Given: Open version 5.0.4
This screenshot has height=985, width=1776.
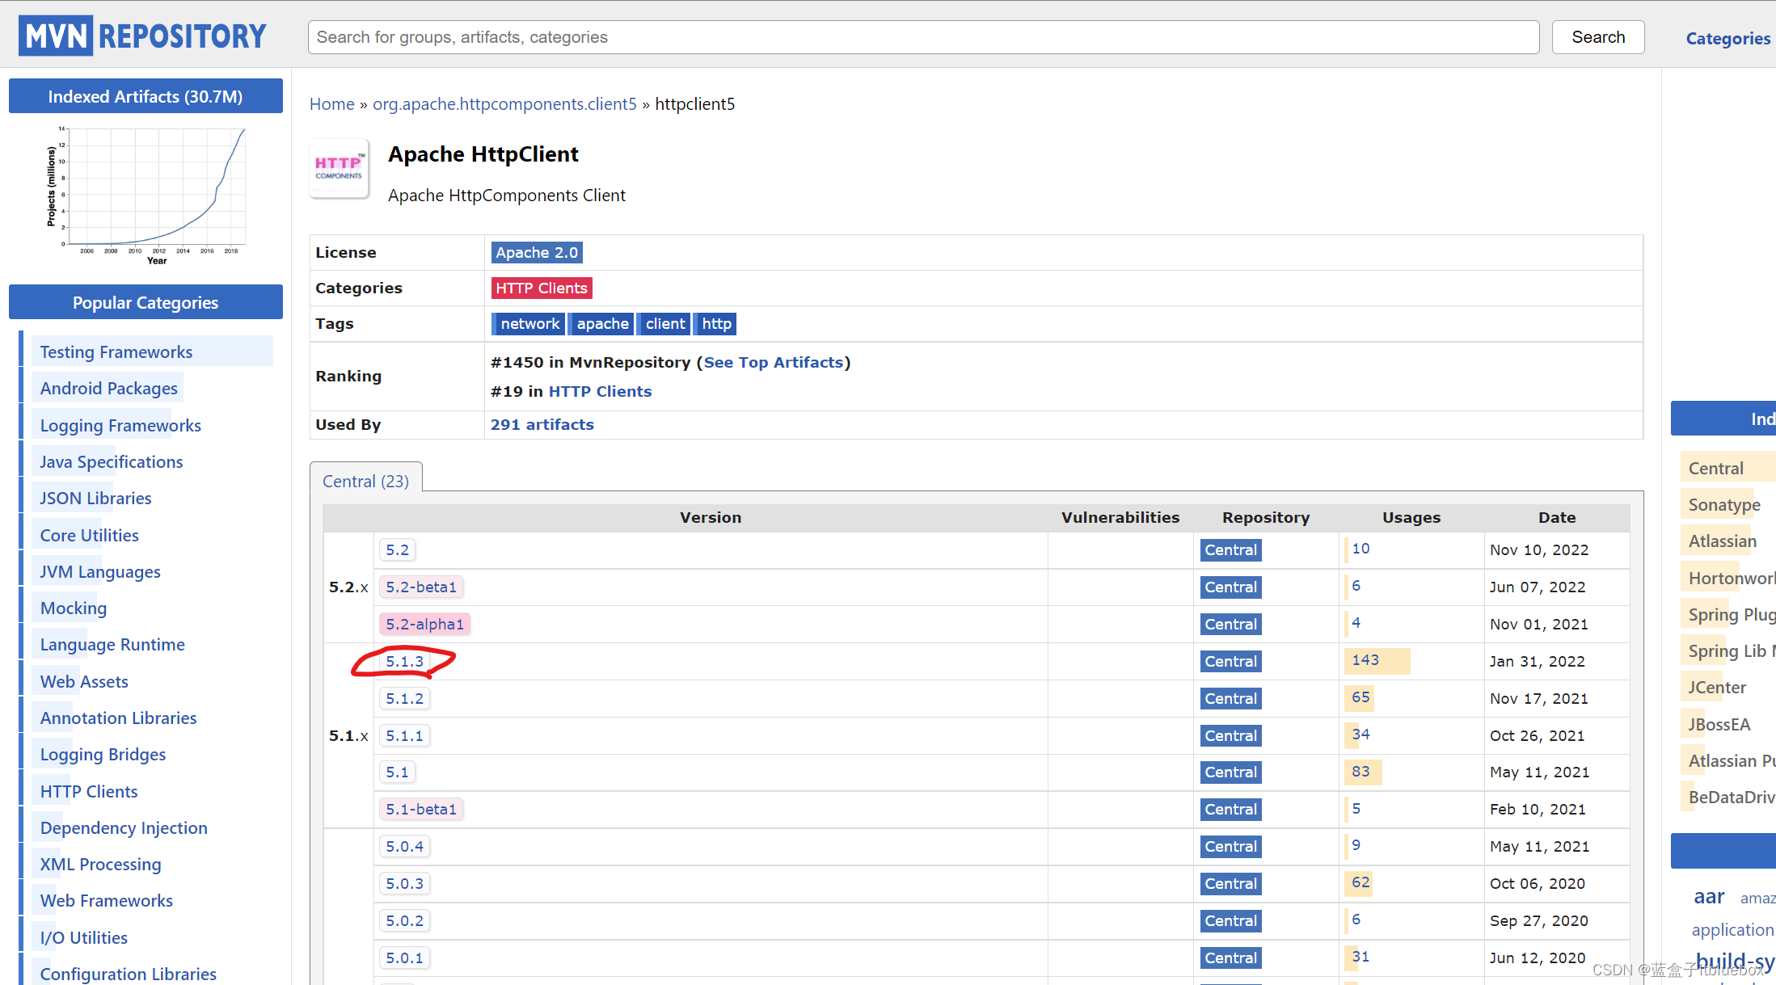Looking at the screenshot, I should click(404, 847).
